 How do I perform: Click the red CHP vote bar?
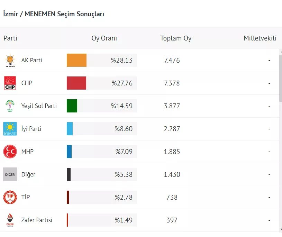click(x=76, y=83)
